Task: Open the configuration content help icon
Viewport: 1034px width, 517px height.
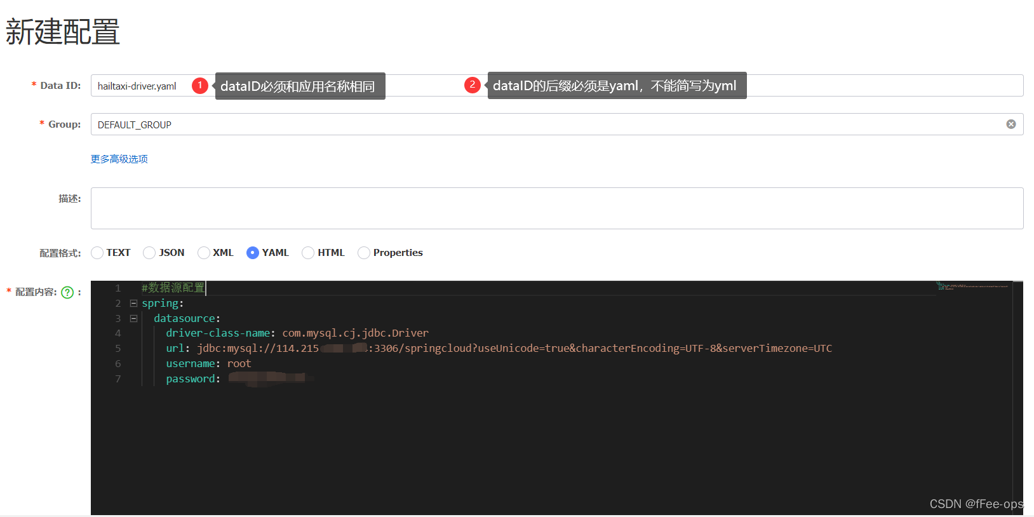Action: click(x=67, y=292)
